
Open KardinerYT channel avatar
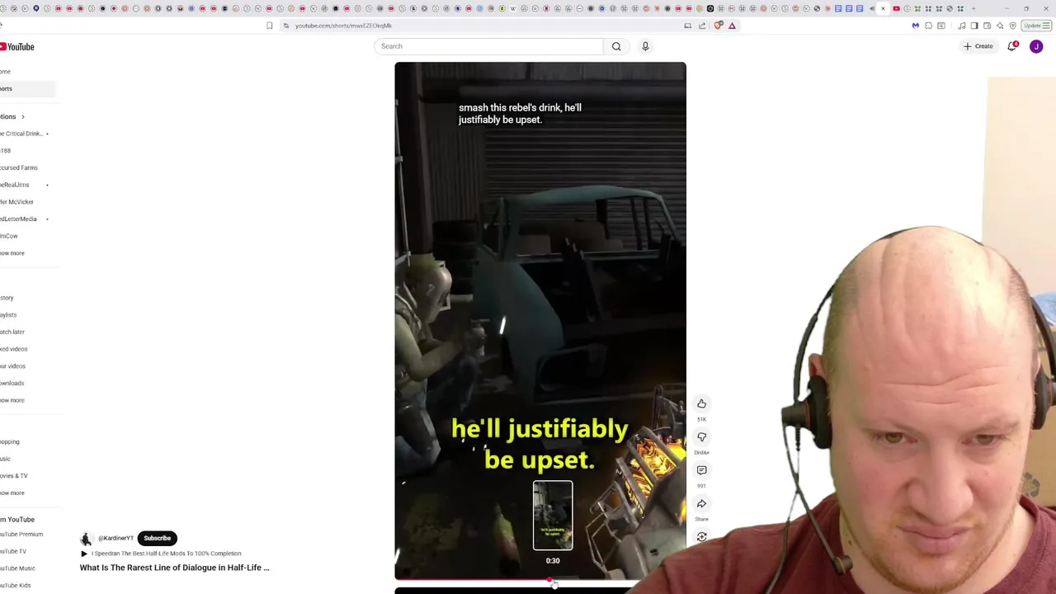pos(86,538)
